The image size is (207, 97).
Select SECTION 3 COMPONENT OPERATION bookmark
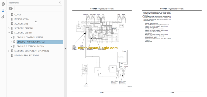coord(32,51)
